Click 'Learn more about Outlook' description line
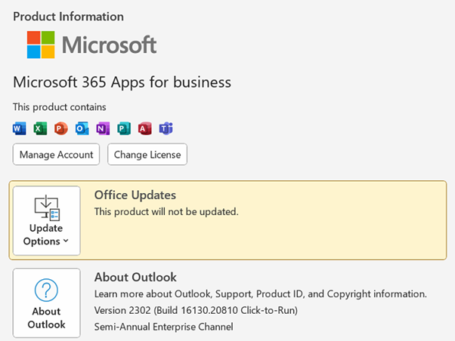 [261, 294]
